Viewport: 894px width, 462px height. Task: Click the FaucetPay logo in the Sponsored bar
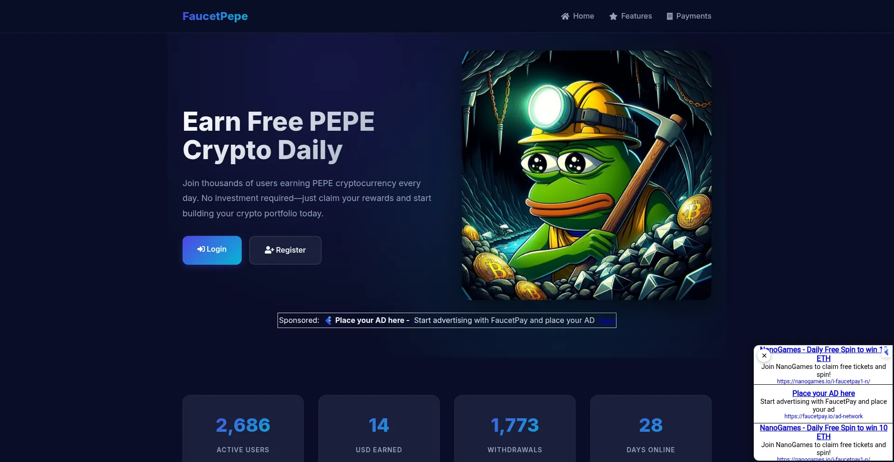328,320
